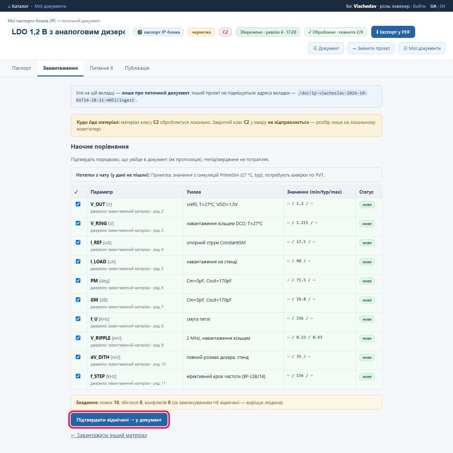Click the нове status of V_OUT row
This screenshot has height=453, width=453.
[x=367, y=205]
